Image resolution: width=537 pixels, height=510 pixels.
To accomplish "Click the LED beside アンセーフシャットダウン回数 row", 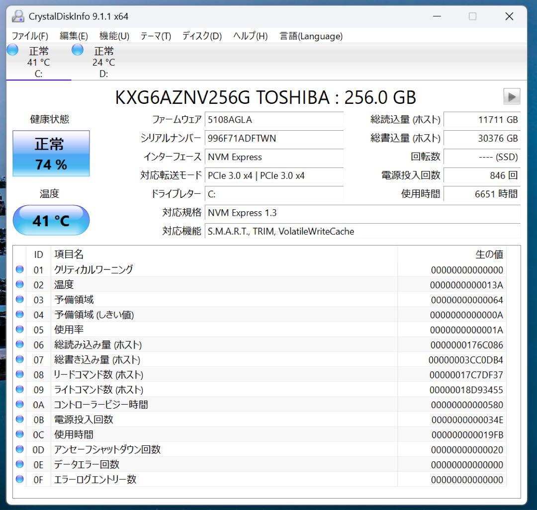I will [20, 449].
